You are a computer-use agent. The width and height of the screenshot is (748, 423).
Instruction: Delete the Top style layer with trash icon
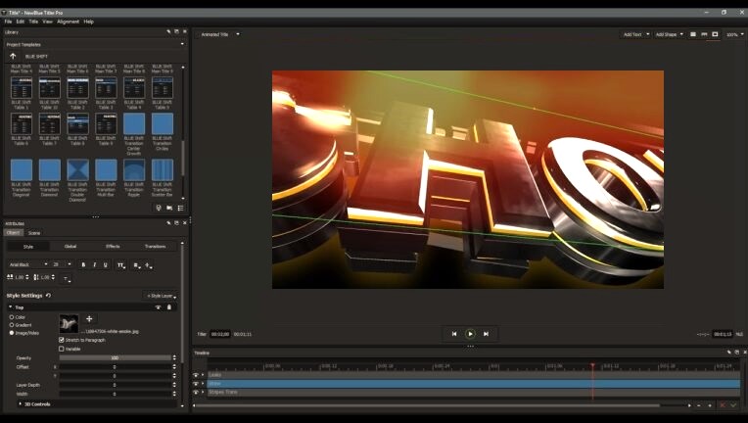click(168, 307)
